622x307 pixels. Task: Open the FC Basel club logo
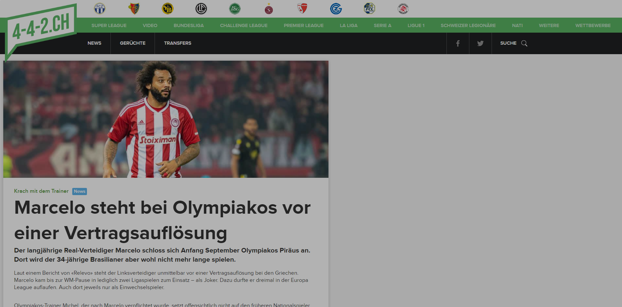(134, 8)
